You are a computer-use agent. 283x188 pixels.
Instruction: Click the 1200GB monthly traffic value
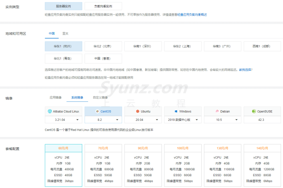[x=269, y=169]
